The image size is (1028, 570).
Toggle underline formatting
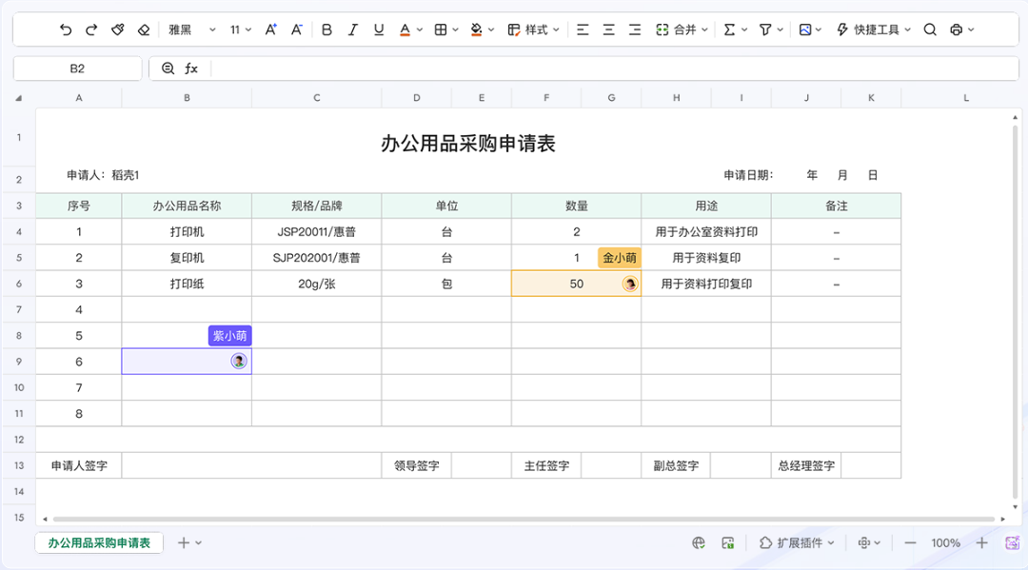point(379,29)
